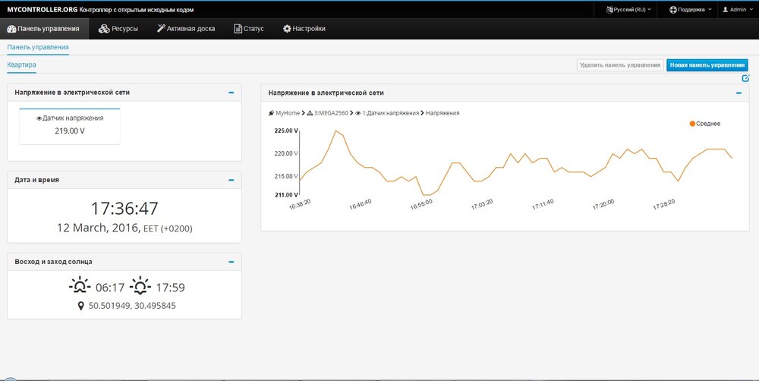
Task: Minimize the voltage chart widget
Action: 739,93
